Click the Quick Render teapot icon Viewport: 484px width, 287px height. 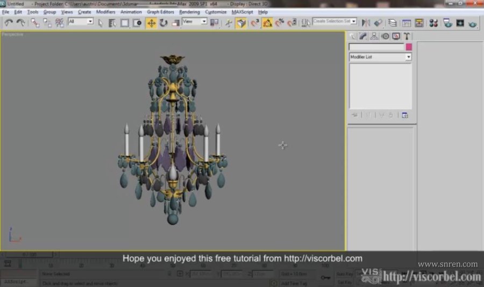(x=472, y=24)
